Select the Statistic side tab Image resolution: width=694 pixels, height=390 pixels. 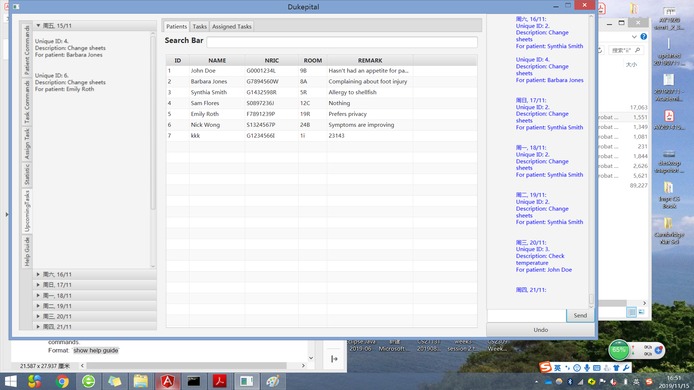pyautogui.click(x=27, y=174)
